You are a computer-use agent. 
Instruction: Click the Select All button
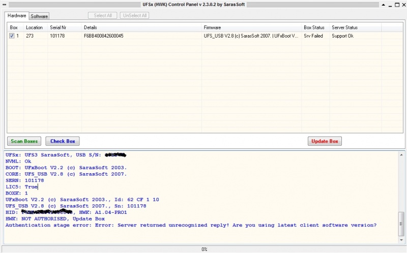point(103,16)
